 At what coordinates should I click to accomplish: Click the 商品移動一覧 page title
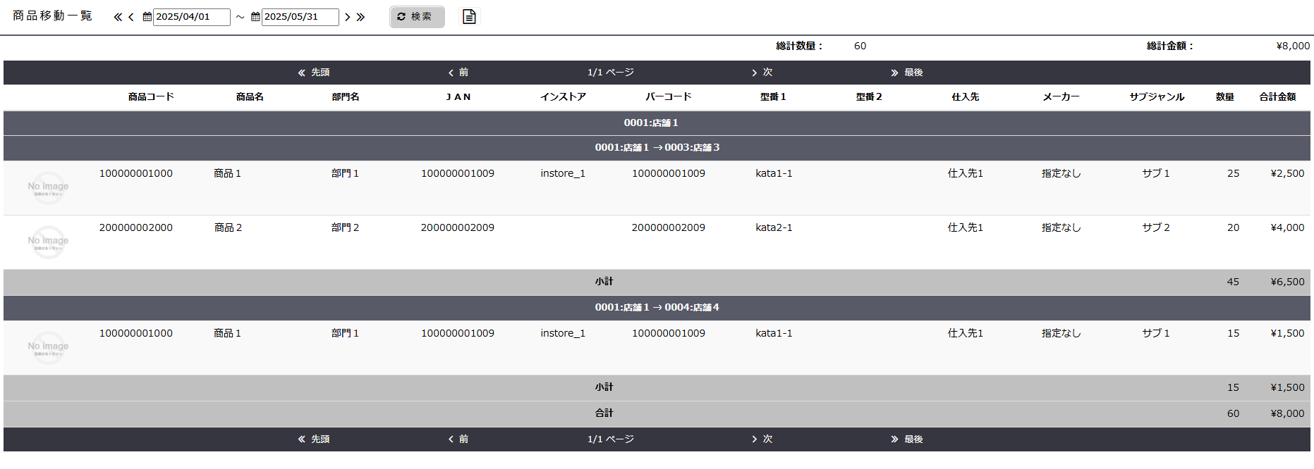(x=52, y=15)
